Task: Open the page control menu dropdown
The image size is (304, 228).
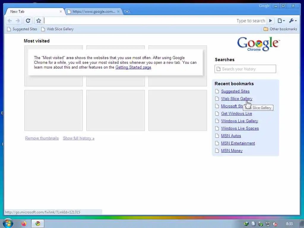Action: [x=281, y=20]
